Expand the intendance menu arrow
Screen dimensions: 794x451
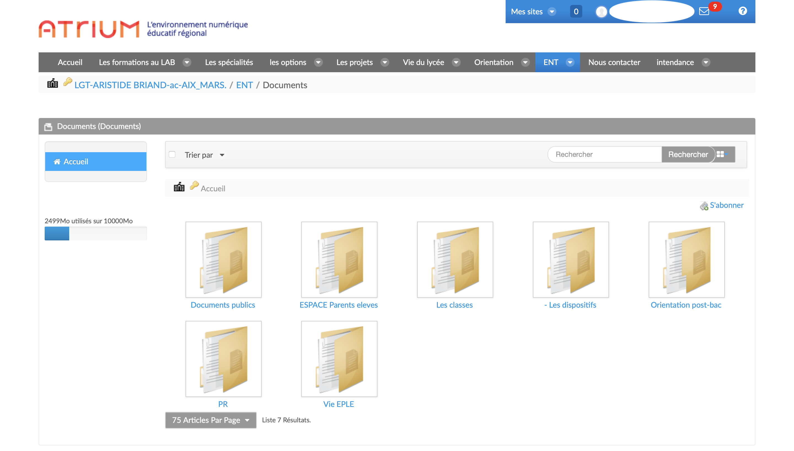click(706, 62)
